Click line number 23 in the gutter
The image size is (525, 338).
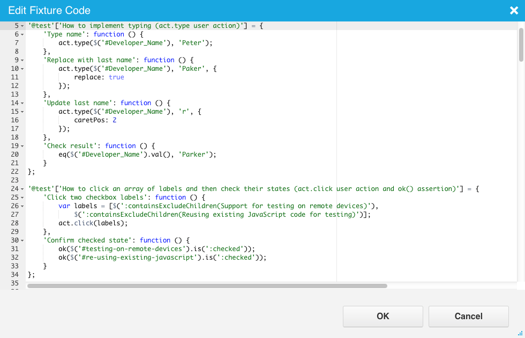click(x=15, y=180)
